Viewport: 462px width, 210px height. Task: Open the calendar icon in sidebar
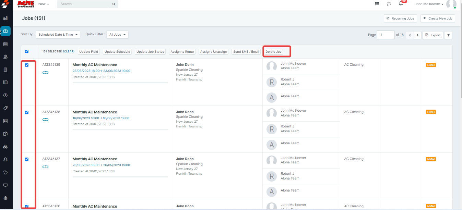(x=5, y=44)
